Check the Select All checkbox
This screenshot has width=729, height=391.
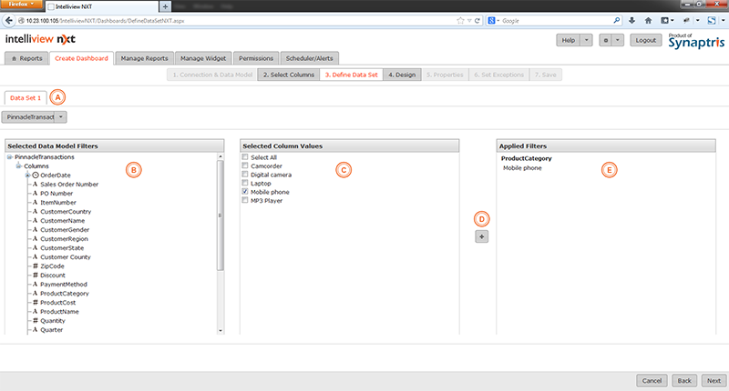245,157
